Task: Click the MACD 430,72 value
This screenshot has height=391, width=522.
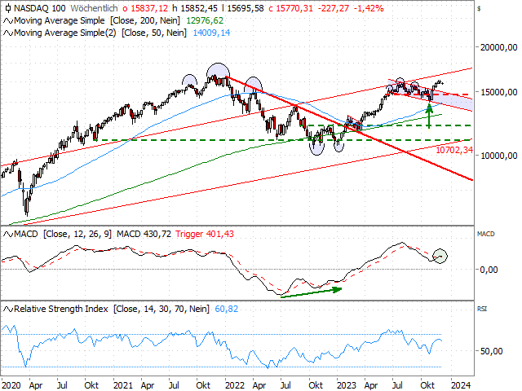Action: tap(144, 234)
